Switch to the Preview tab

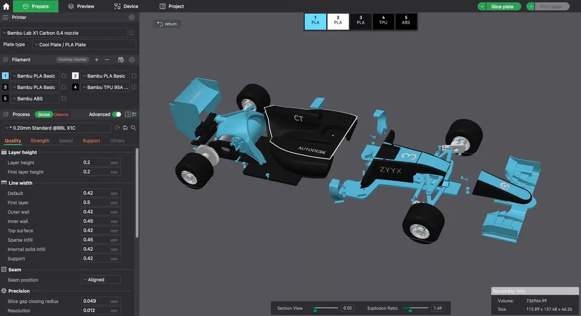(81, 6)
